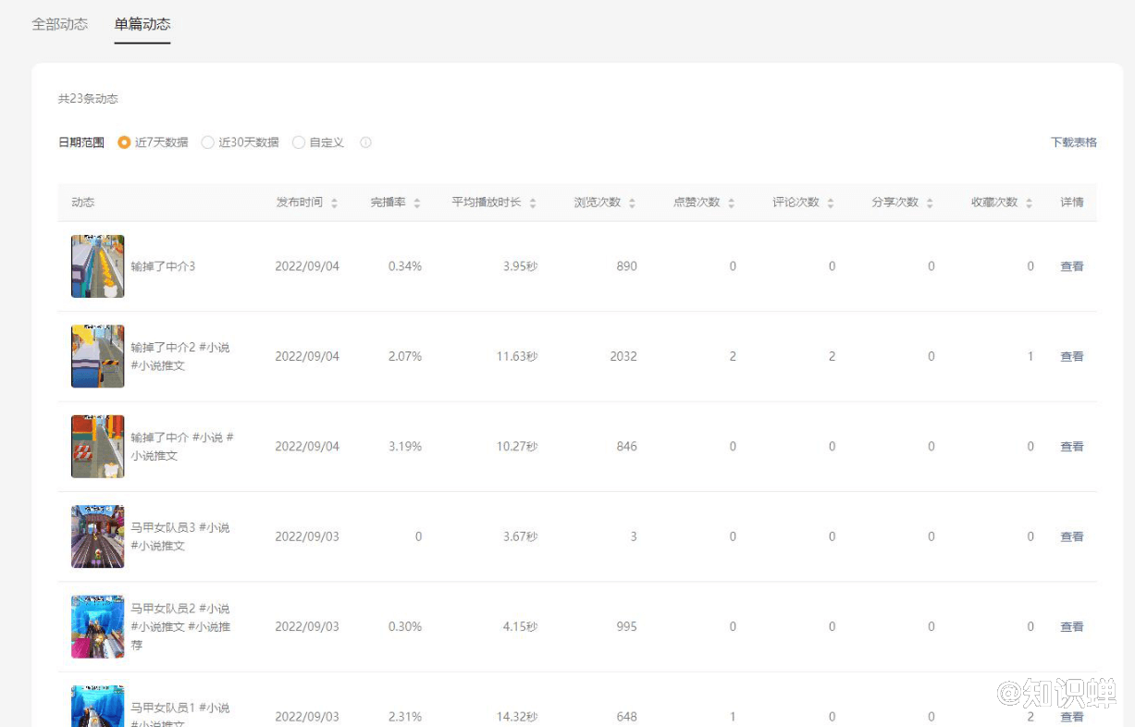Open thumbnail of 输掉了中介3 video
The height and width of the screenshot is (727, 1135).
(98, 266)
